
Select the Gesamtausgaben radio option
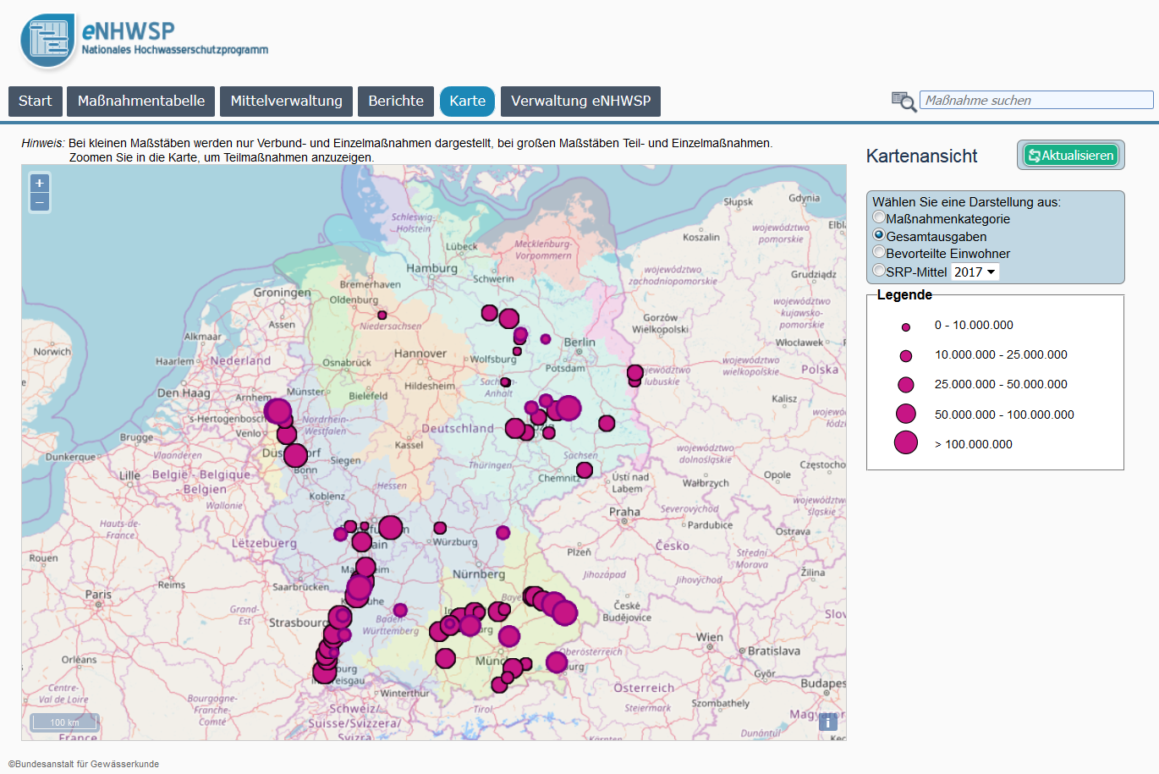tap(879, 235)
